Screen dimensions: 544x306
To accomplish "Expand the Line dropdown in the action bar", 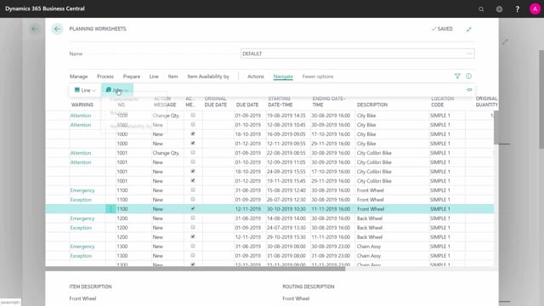I will tap(85, 90).
